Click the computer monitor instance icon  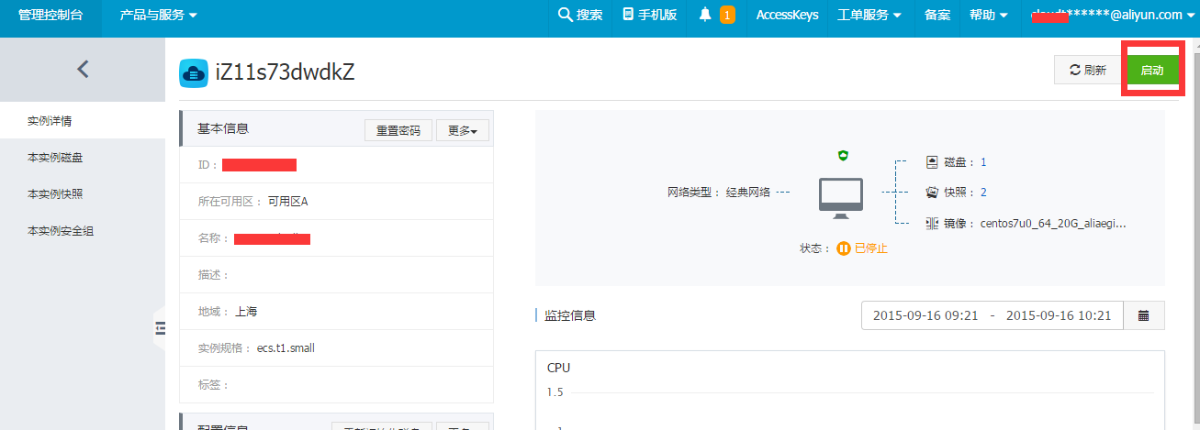(840, 197)
